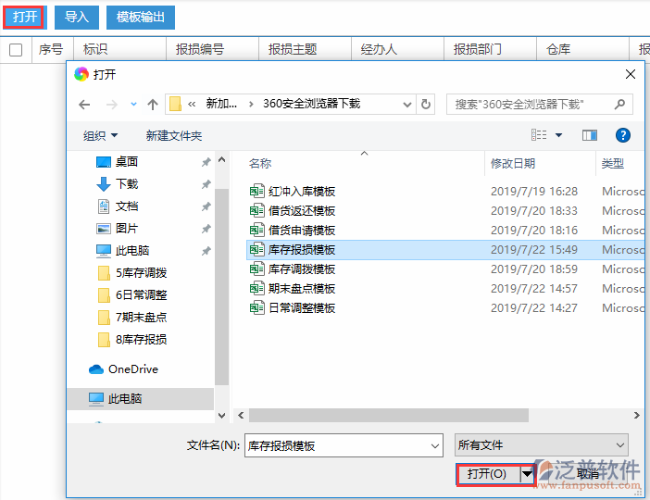This screenshot has height=500, width=650.
Task: Tick the select-all checkbox in table header
Action: point(16,50)
